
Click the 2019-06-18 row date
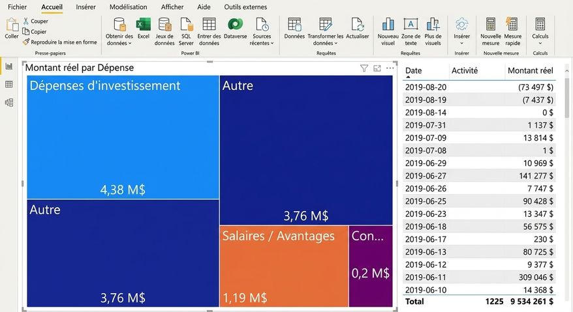[426, 227]
